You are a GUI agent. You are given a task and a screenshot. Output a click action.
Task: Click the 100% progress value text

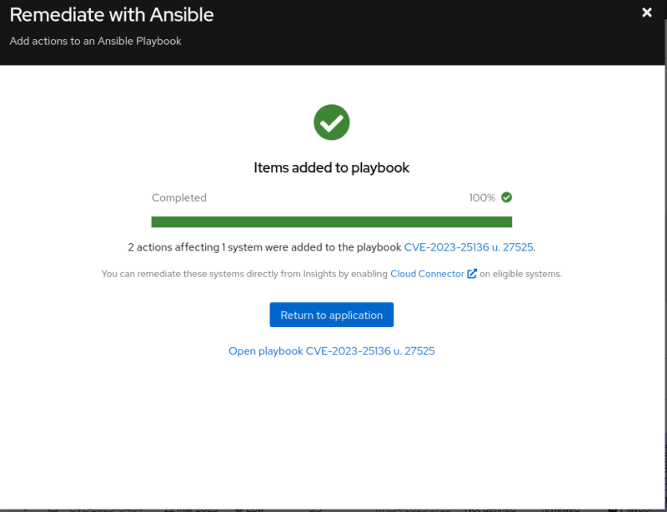tap(482, 198)
